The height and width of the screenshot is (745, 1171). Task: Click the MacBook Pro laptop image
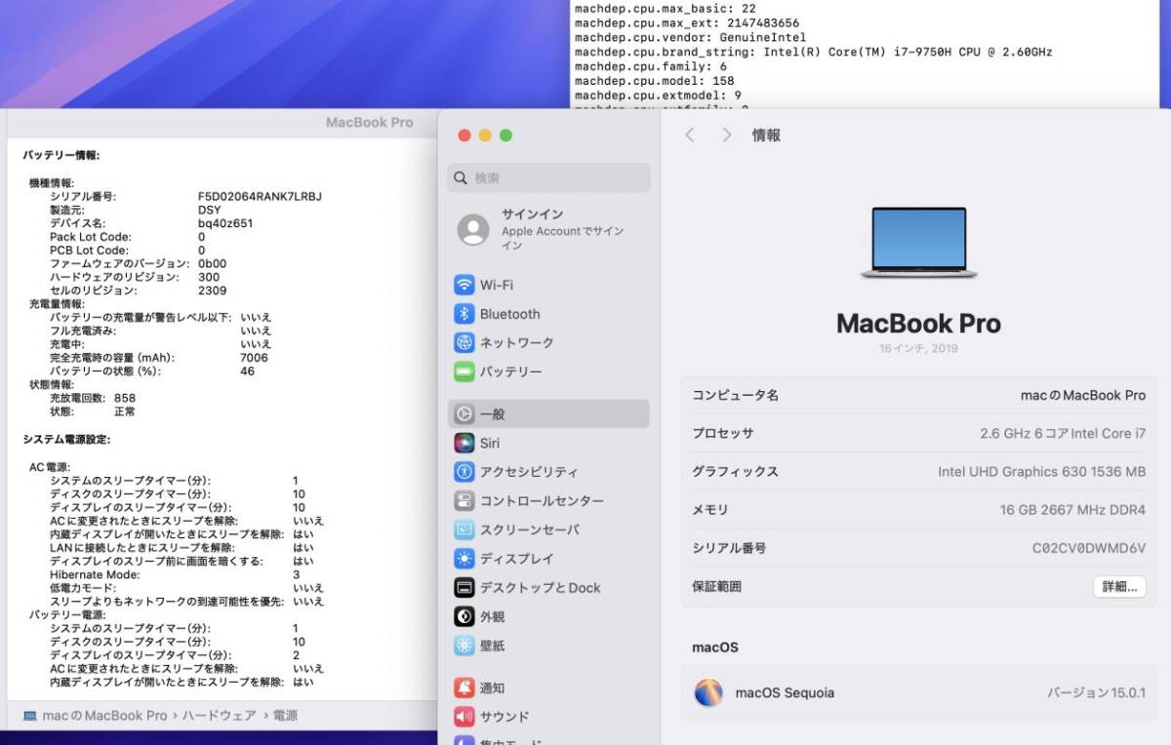click(x=918, y=243)
